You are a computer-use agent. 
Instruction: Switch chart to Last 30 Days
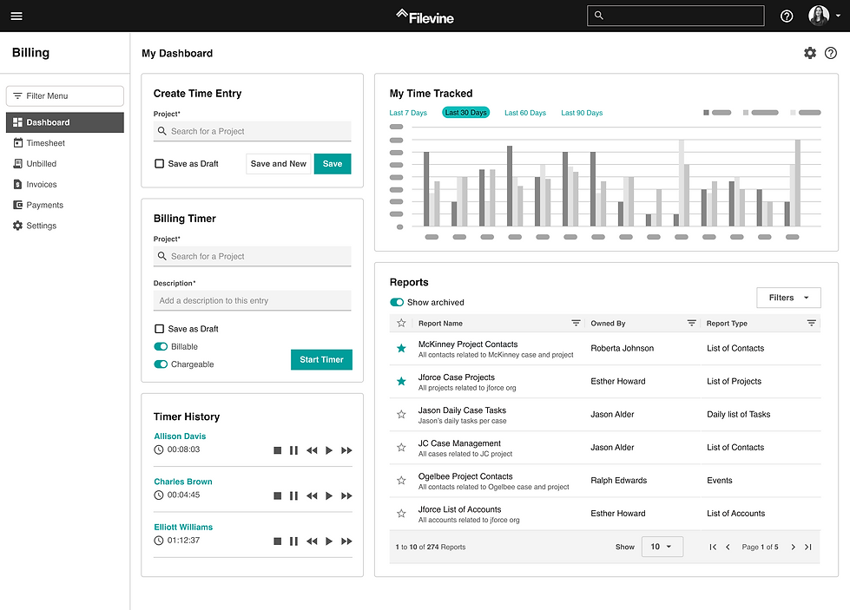click(x=465, y=113)
